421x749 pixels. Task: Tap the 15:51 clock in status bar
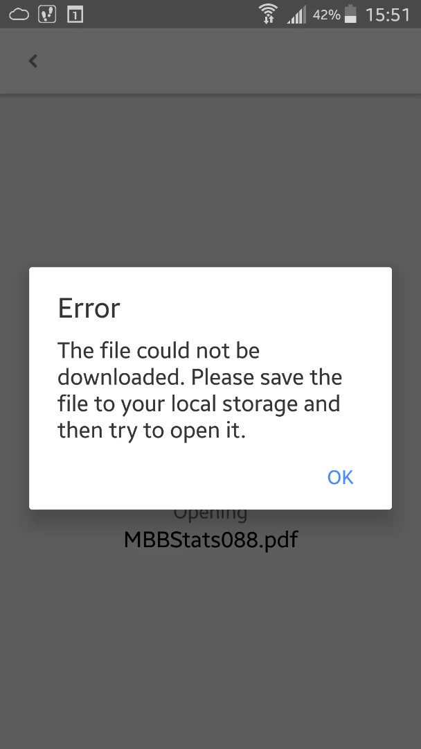click(388, 15)
